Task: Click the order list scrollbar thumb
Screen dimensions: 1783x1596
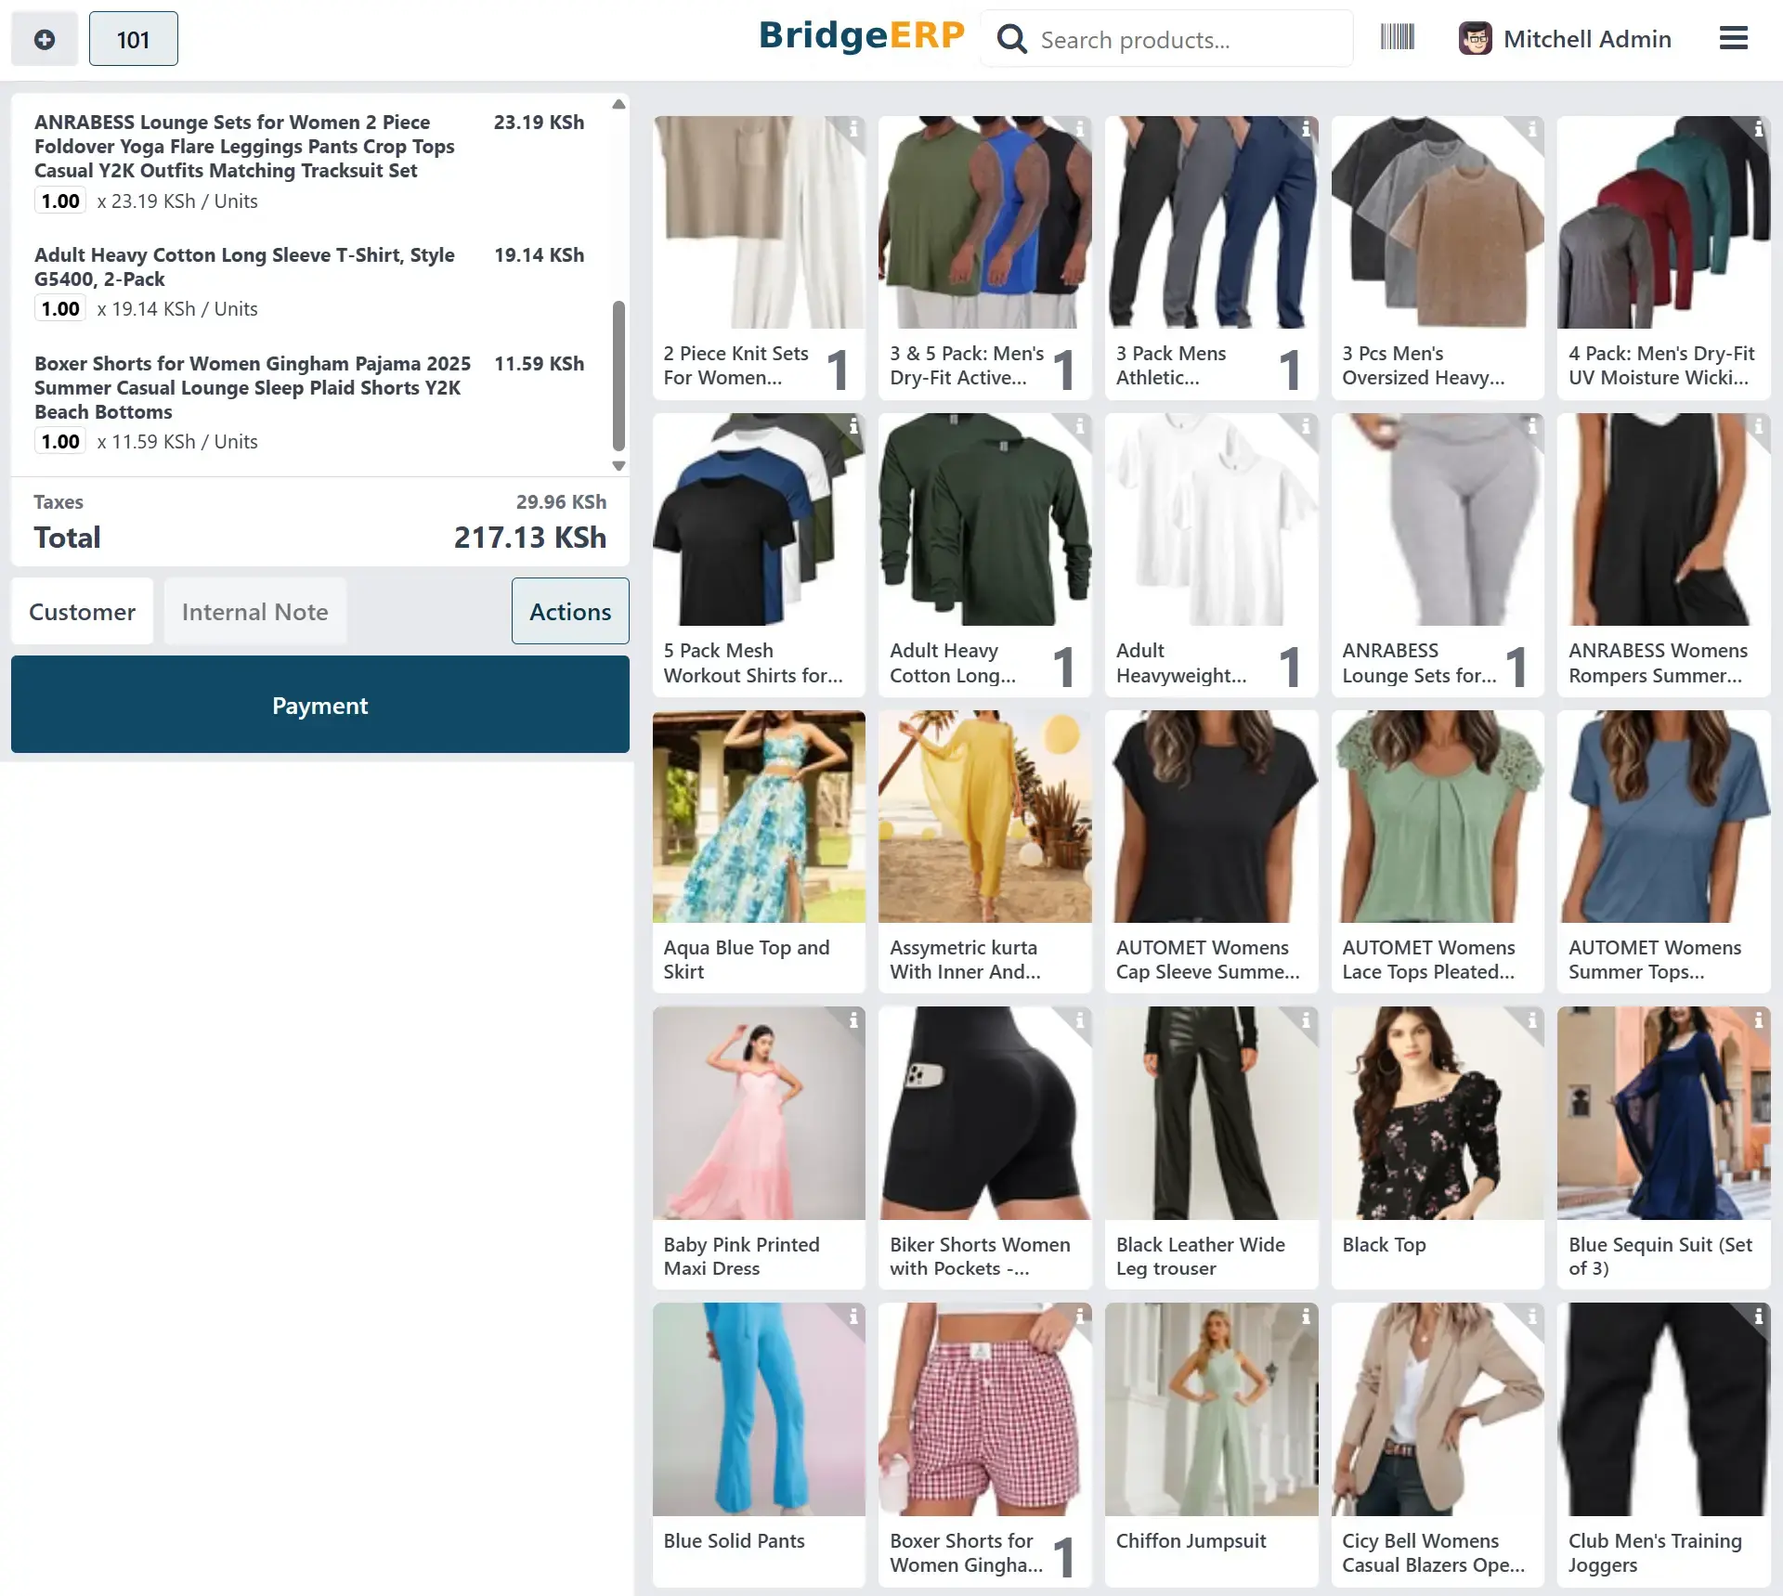Action: pyautogui.click(x=618, y=375)
